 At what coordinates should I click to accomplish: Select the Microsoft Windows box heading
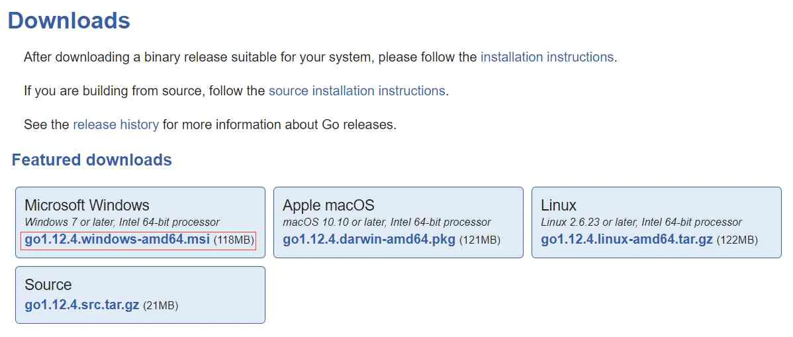(x=87, y=205)
